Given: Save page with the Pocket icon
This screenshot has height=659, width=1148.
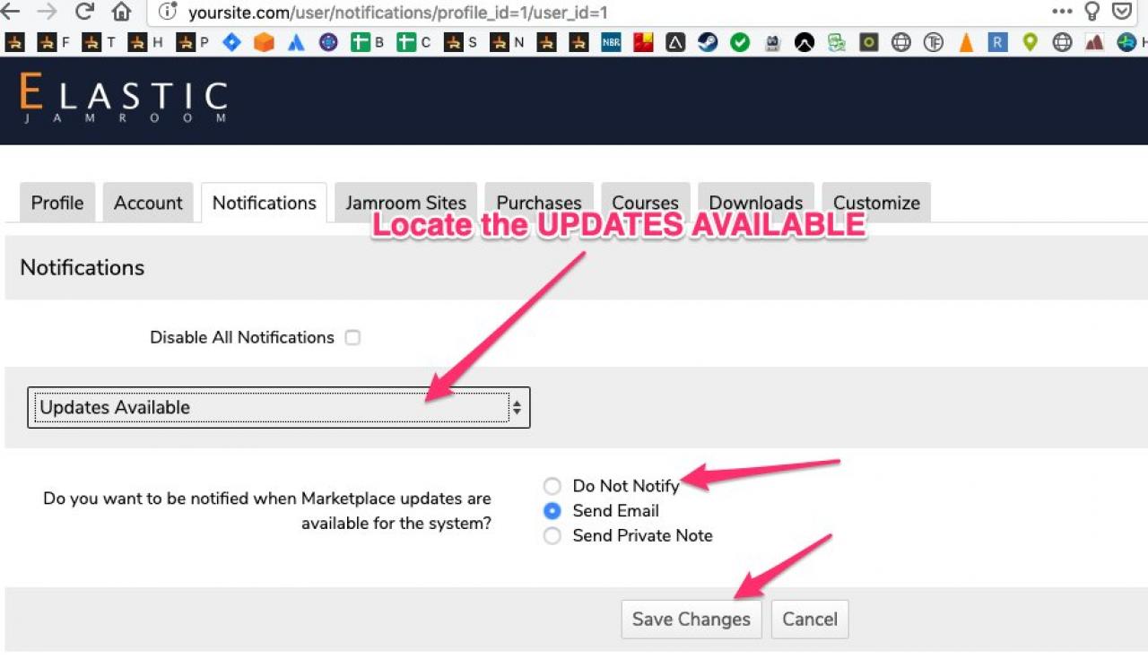Looking at the screenshot, I should pyautogui.click(x=1121, y=12).
